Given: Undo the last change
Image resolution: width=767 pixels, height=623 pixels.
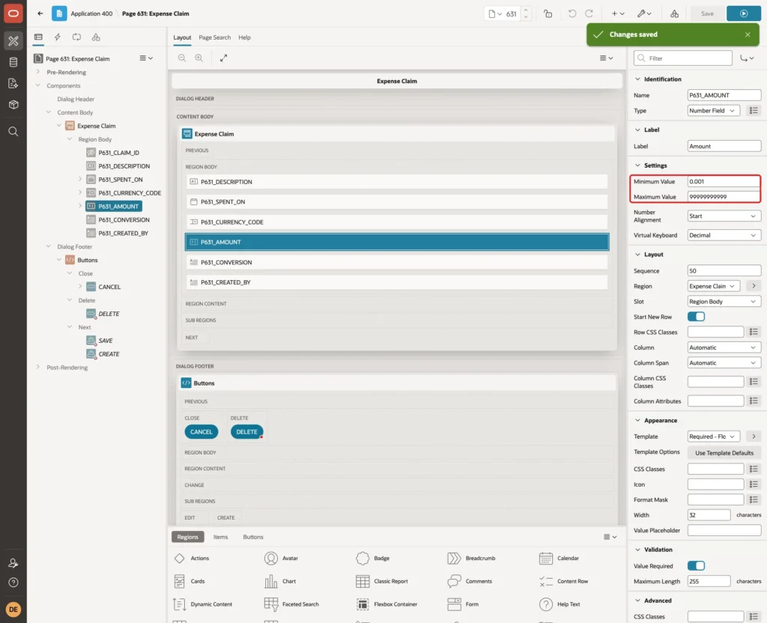Looking at the screenshot, I should point(572,13).
